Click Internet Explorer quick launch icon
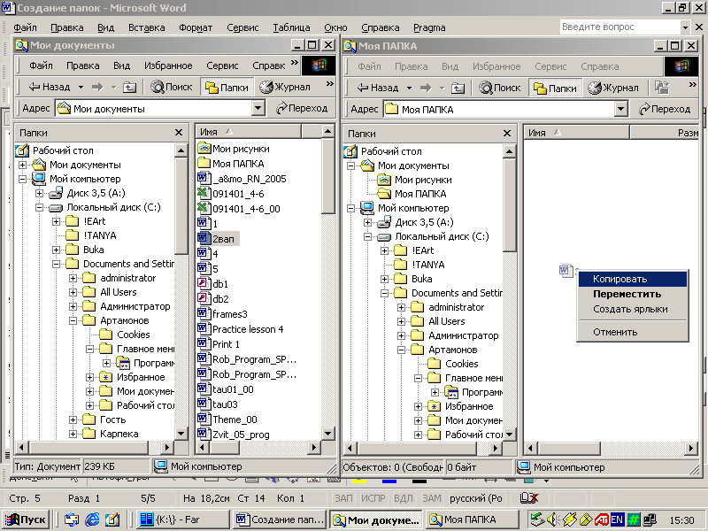The width and height of the screenshot is (708, 531). tap(92, 519)
